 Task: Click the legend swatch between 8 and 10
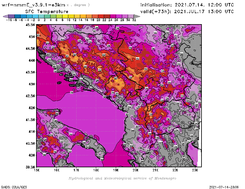coord(65,16)
